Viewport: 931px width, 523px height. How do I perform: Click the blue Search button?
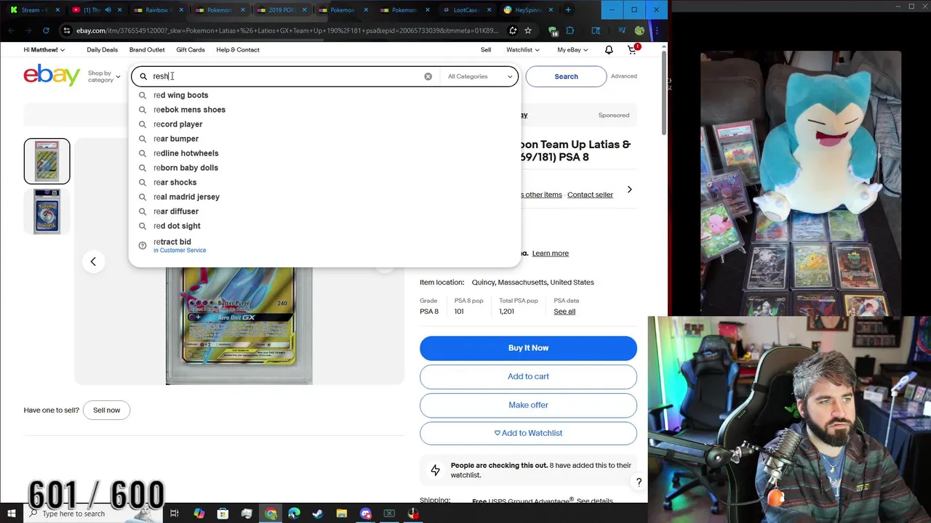click(566, 76)
